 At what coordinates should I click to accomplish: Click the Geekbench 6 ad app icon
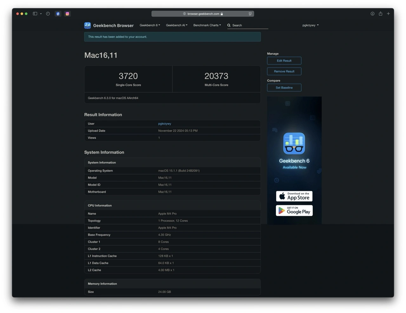(x=294, y=144)
